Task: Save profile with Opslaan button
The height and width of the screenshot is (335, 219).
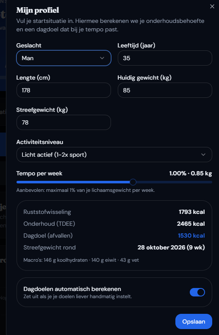Action: (194, 321)
